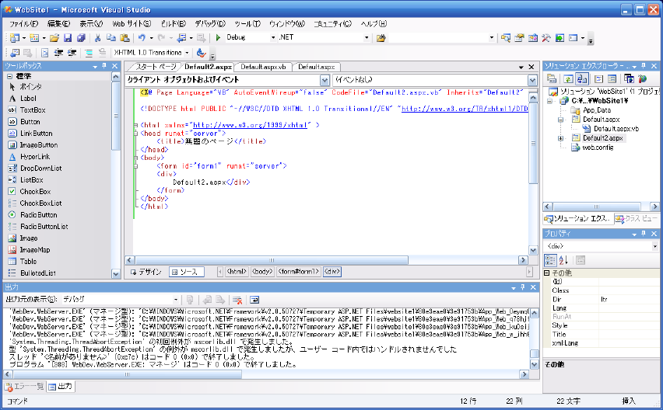Open Properties window from toolbar icon
Screen dimensions: 663x410
(x=519, y=38)
